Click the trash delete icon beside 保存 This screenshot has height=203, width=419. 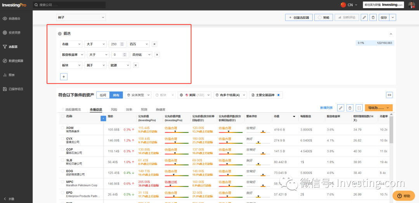[x=373, y=17]
